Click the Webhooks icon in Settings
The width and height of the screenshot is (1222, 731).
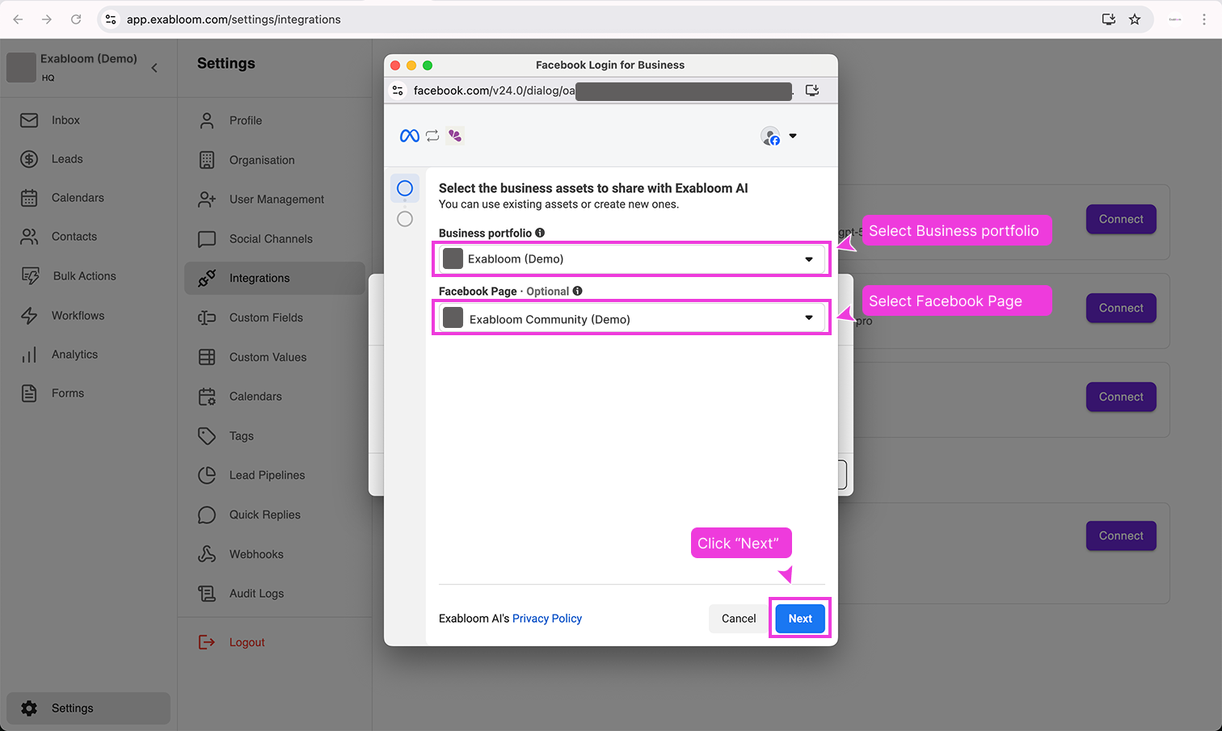point(207,554)
